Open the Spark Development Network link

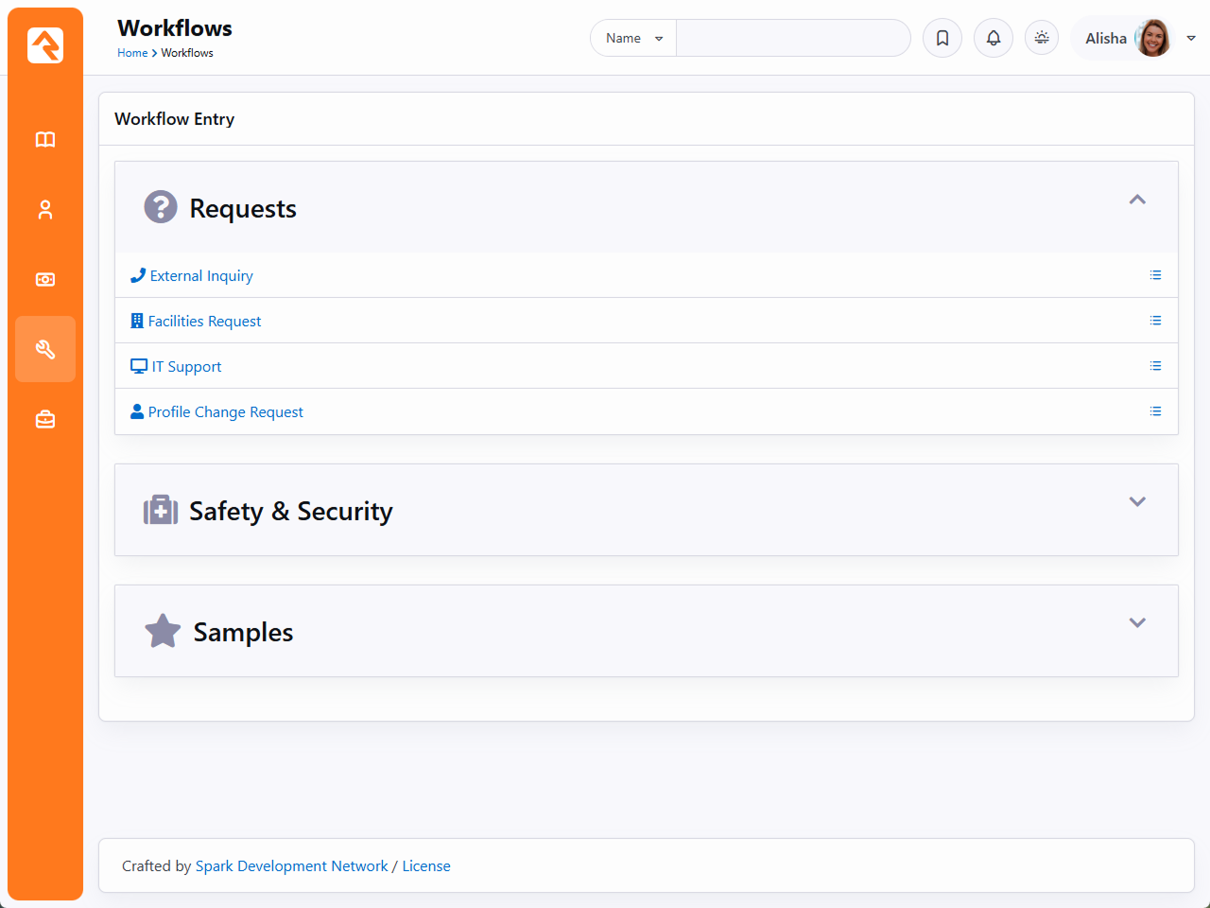point(291,866)
